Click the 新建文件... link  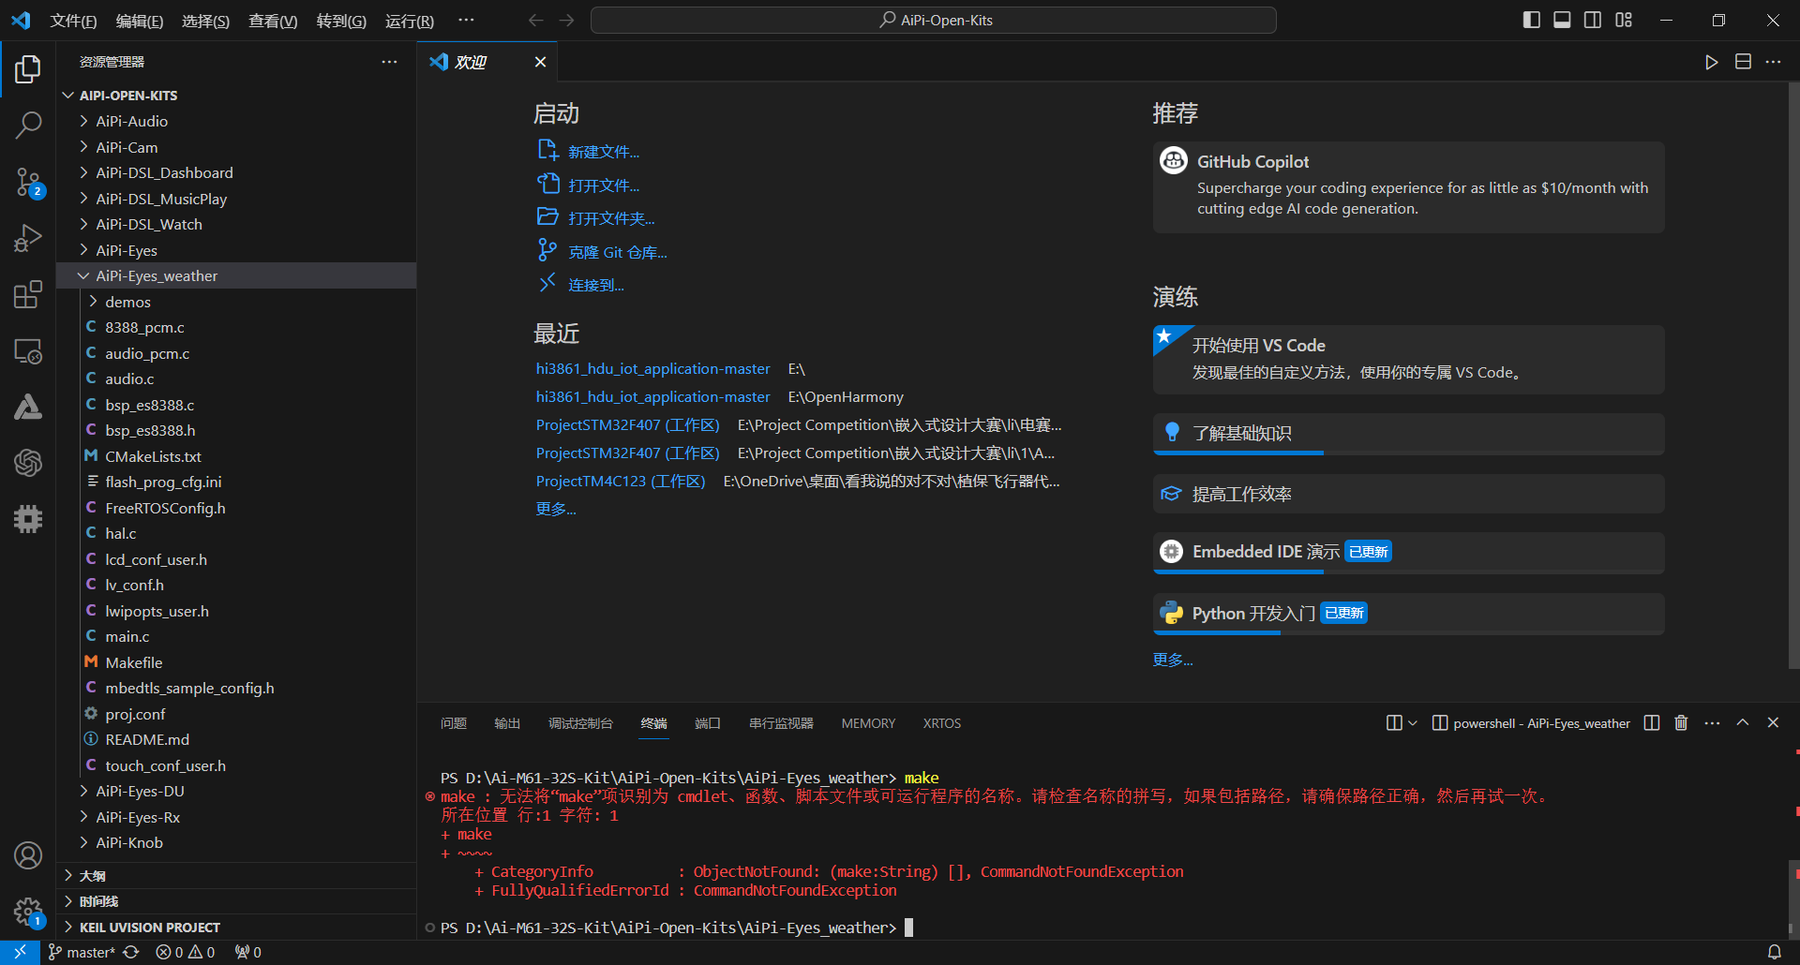coord(604,152)
